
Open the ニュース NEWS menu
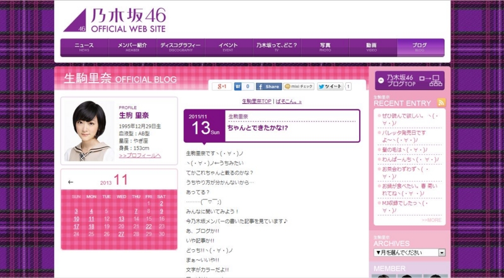[x=84, y=48]
